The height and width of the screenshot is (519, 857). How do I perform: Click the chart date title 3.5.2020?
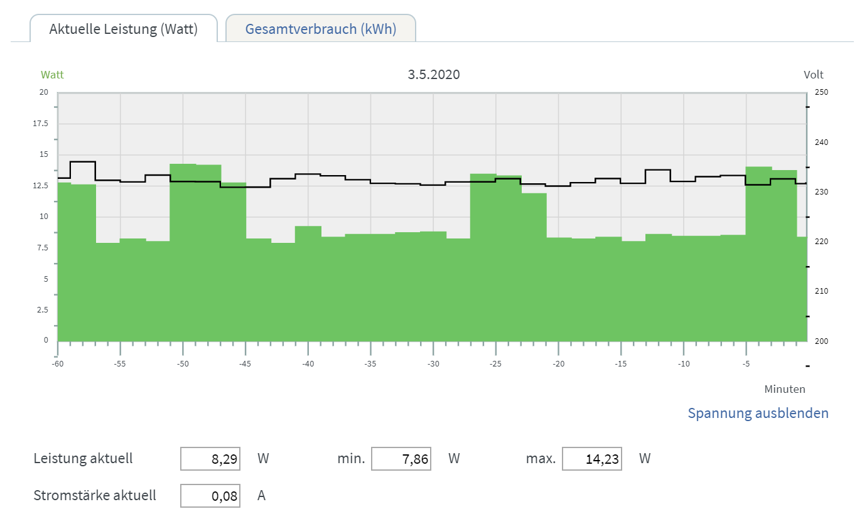[x=434, y=75]
